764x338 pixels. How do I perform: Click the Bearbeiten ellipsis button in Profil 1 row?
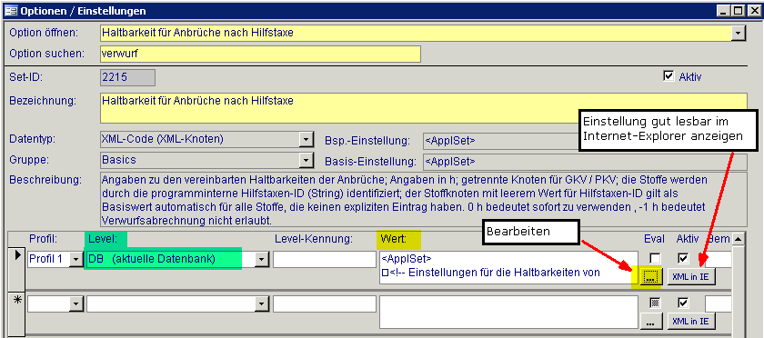pyautogui.click(x=650, y=276)
